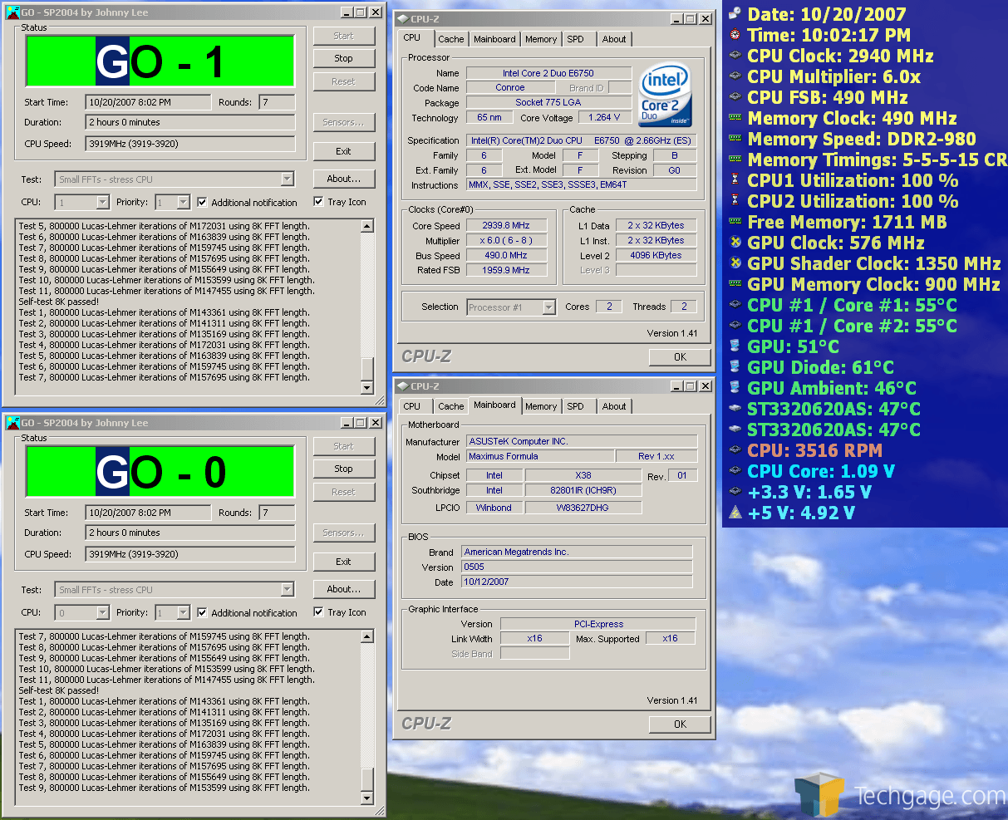
Task: Click the memory icon beside Memory Clock
Action: pos(735,118)
